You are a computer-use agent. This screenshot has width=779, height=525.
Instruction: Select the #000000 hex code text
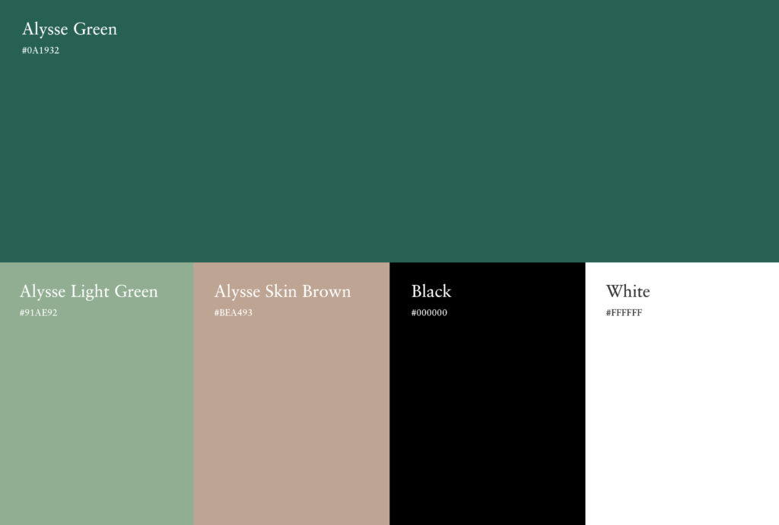429,312
